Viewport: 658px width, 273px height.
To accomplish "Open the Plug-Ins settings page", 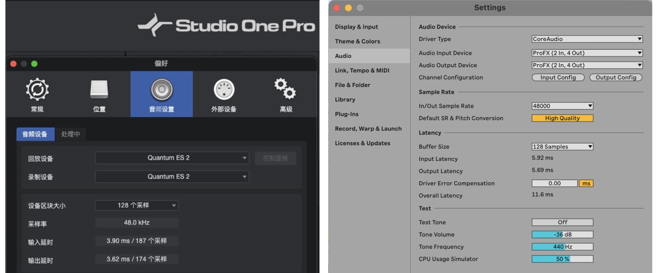I will pos(346,114).
